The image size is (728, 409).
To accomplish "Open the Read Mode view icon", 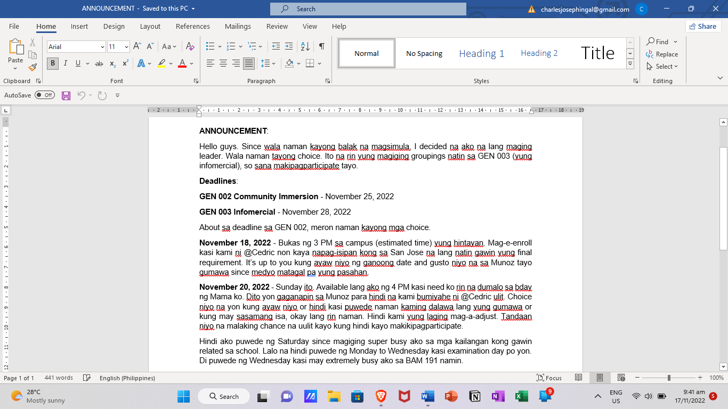I will pyautogui.click(x=578, y=378).
